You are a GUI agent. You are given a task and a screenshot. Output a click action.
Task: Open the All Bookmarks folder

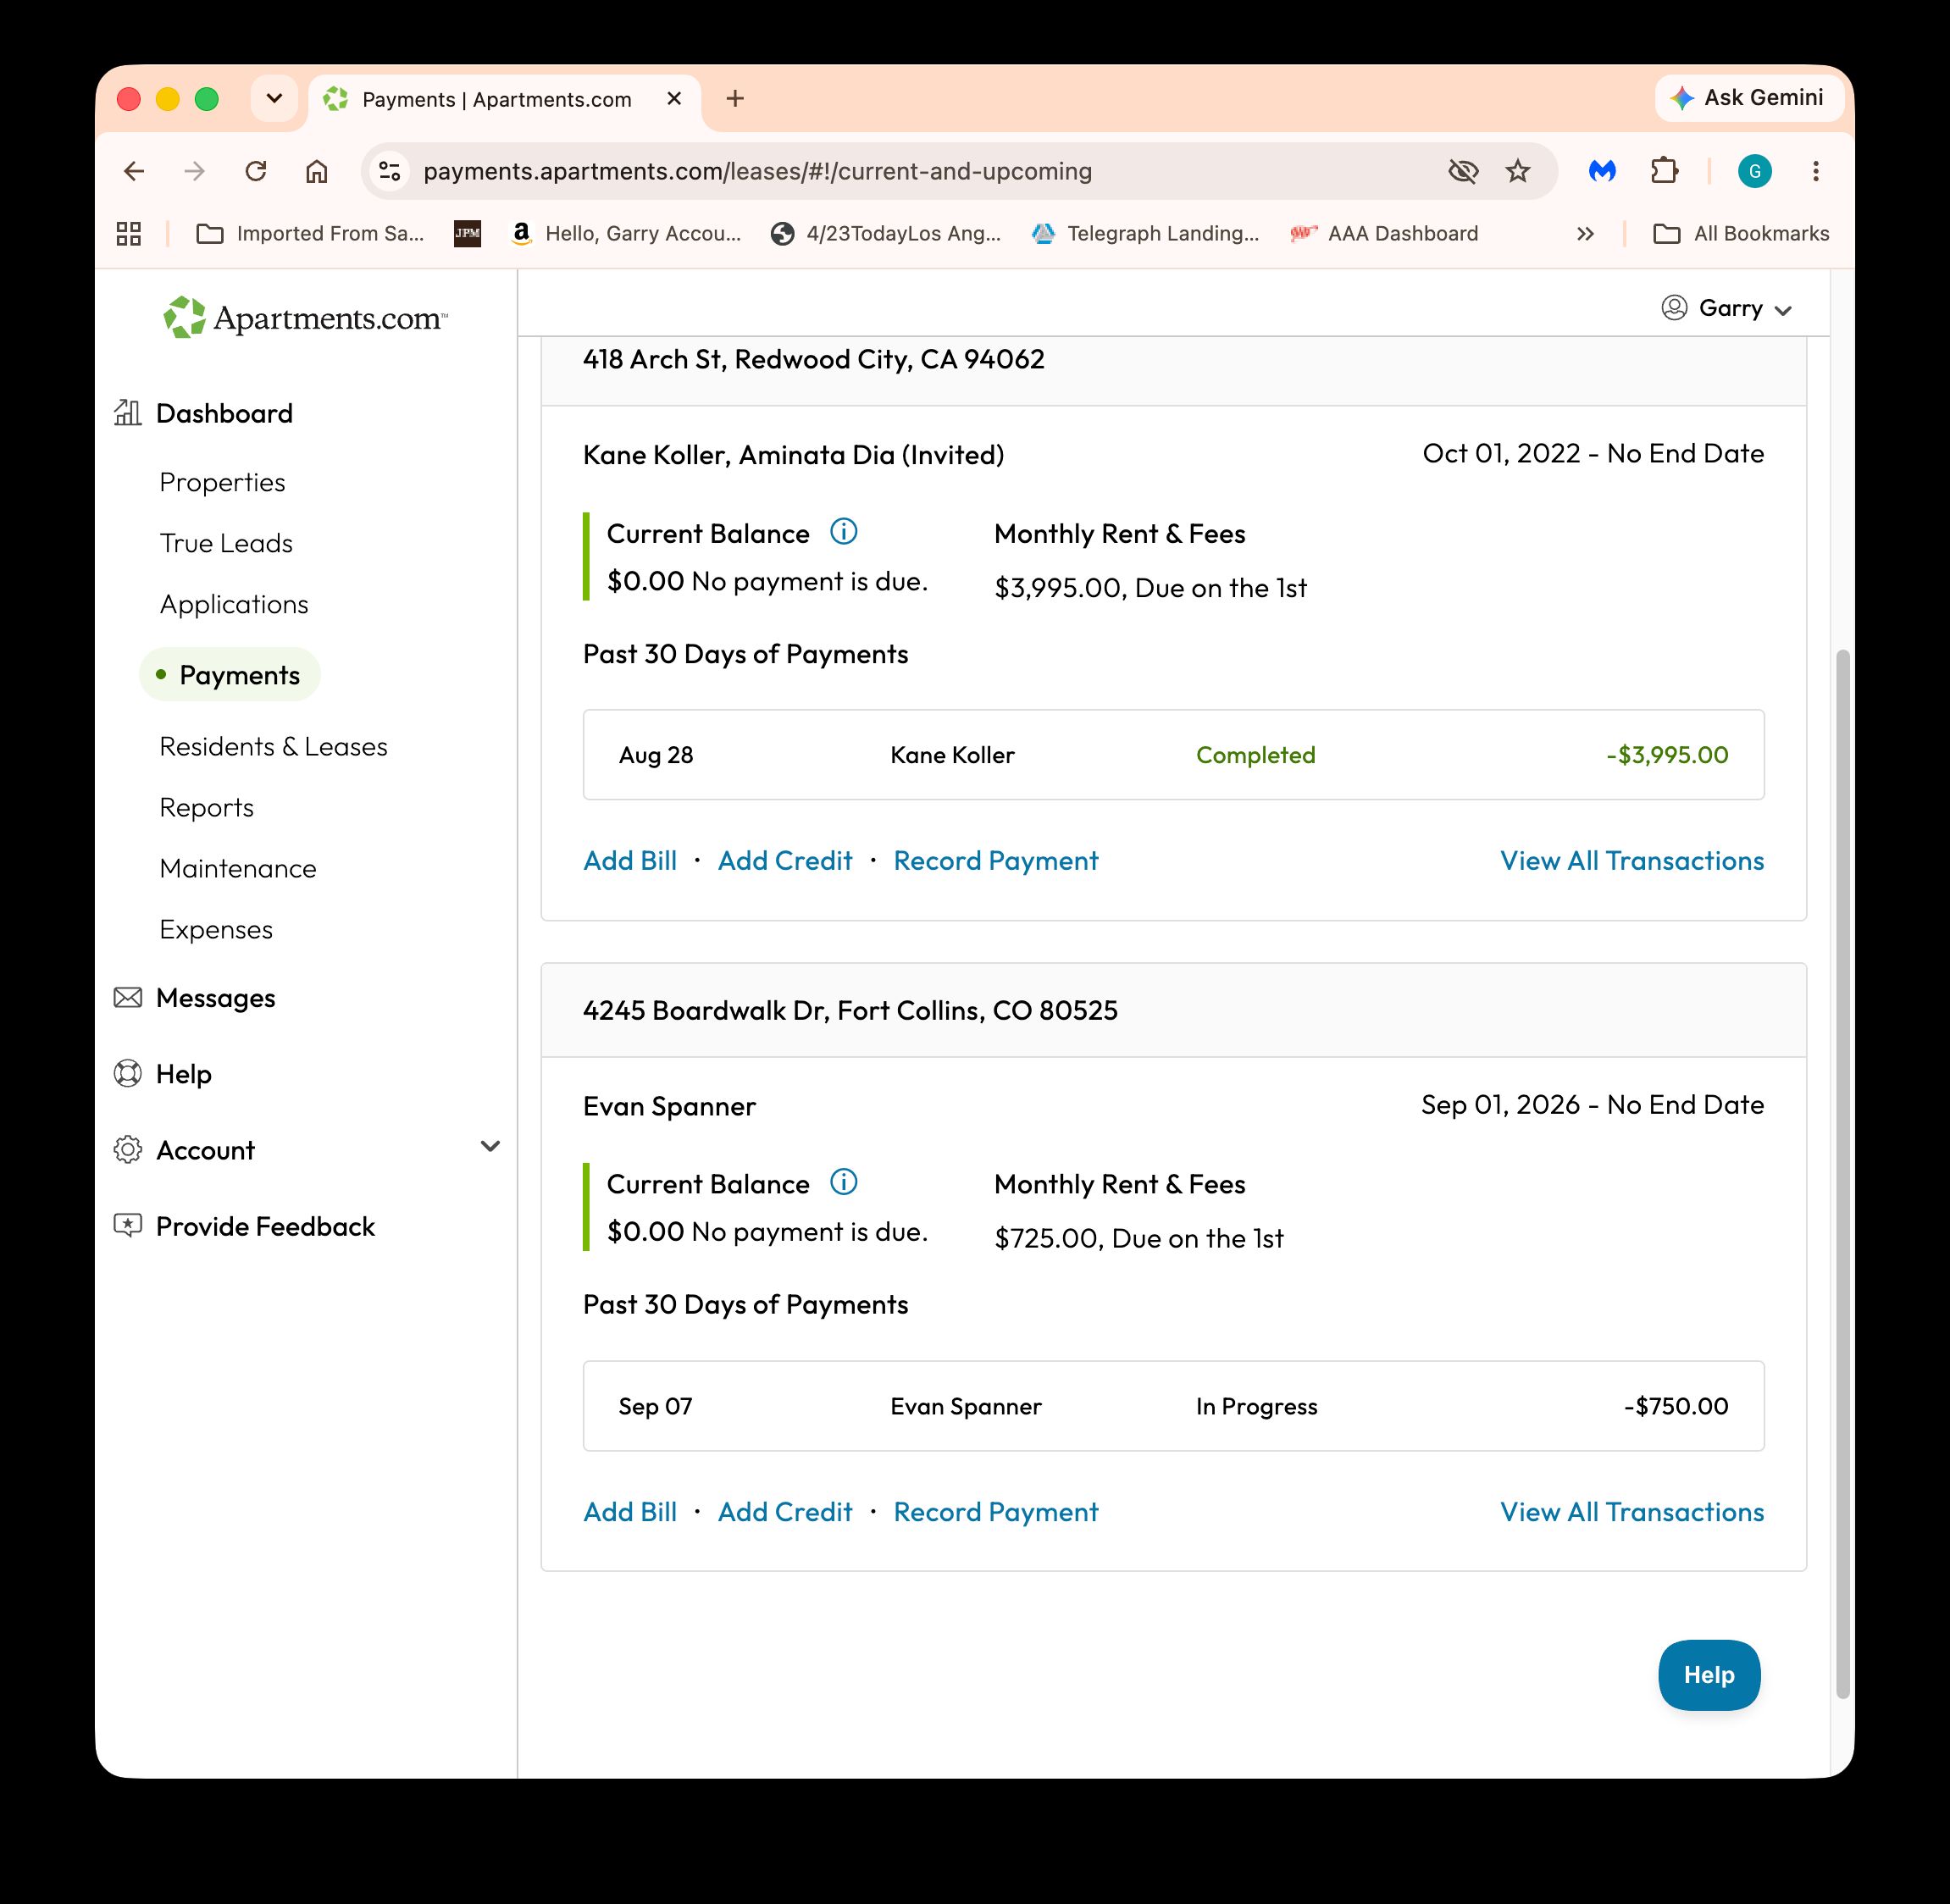(x=1741, y=233)
